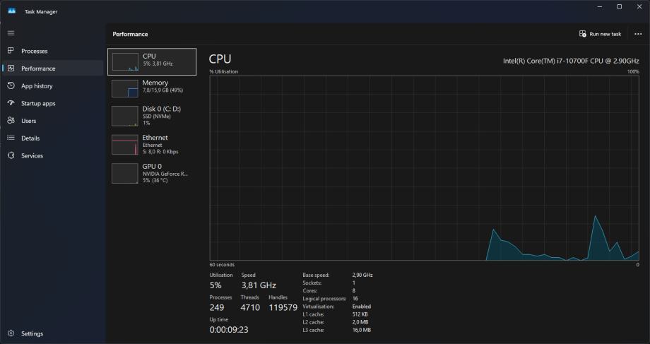Click the 'S: 8,0 R: 0 Kbps' text

pos(160,152)
